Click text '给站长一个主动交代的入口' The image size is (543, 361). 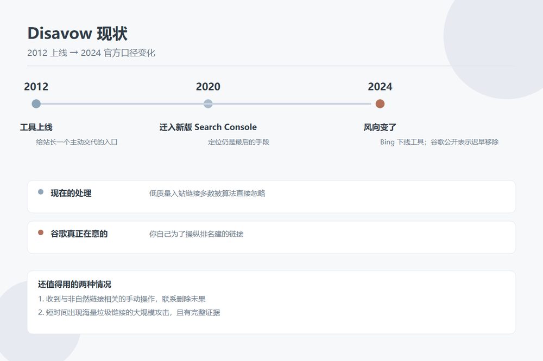(77, 142)
